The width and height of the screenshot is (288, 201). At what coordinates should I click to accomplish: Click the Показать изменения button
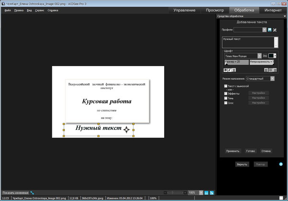(15, 193)
